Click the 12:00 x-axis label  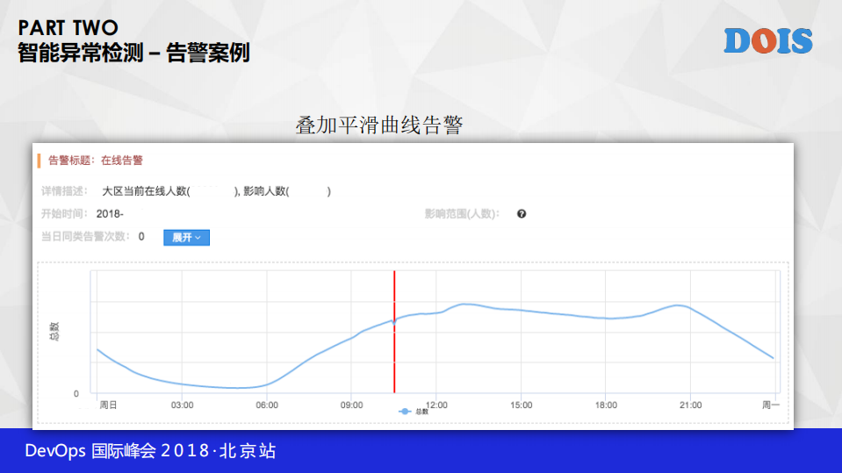click(436, 405)
